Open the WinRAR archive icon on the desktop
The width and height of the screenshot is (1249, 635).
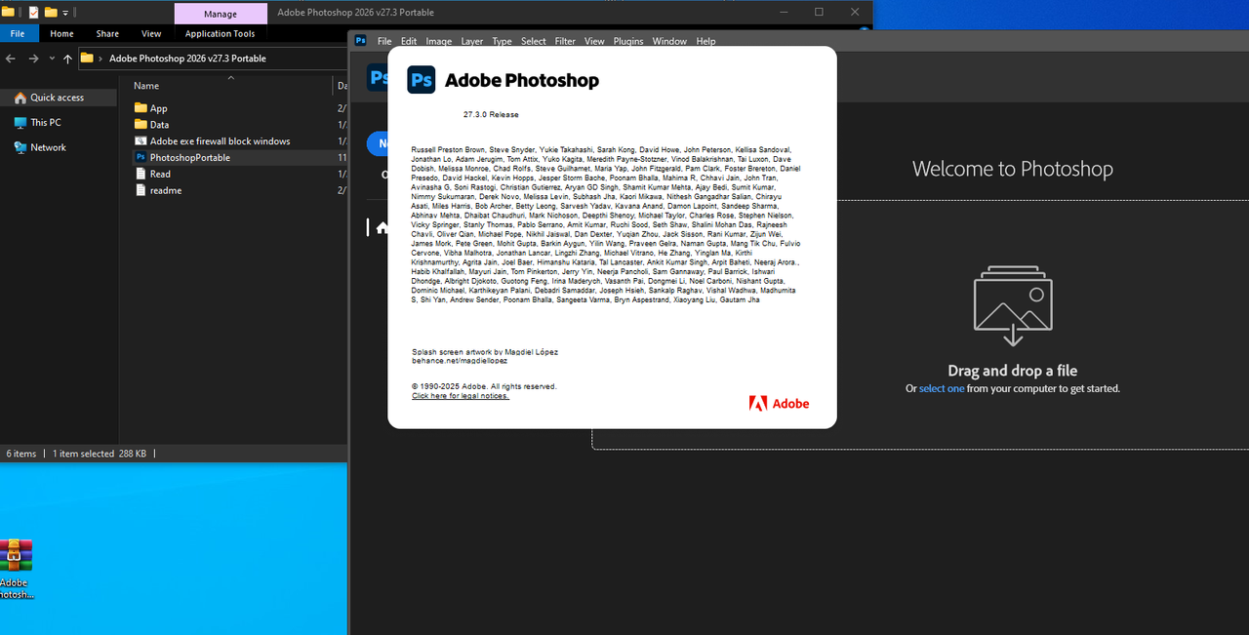click(16, 555)
